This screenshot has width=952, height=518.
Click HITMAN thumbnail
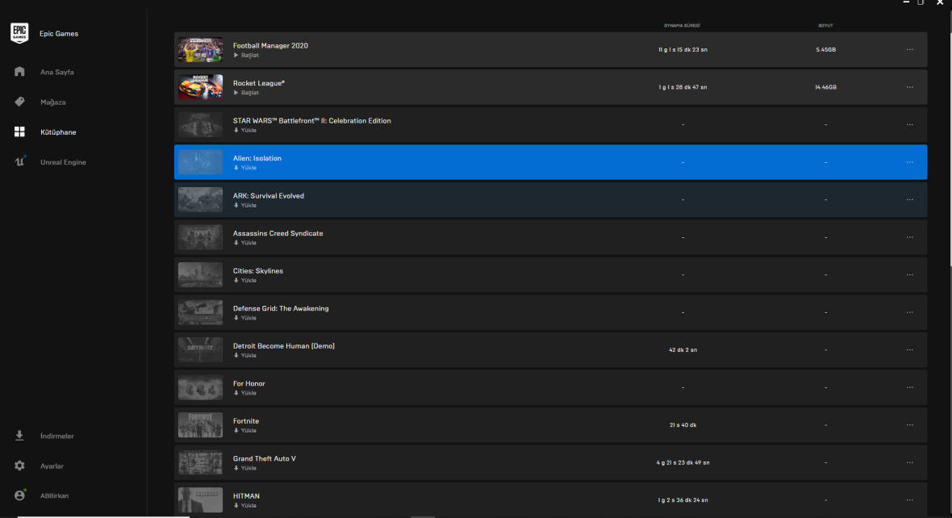click(200, 500)
